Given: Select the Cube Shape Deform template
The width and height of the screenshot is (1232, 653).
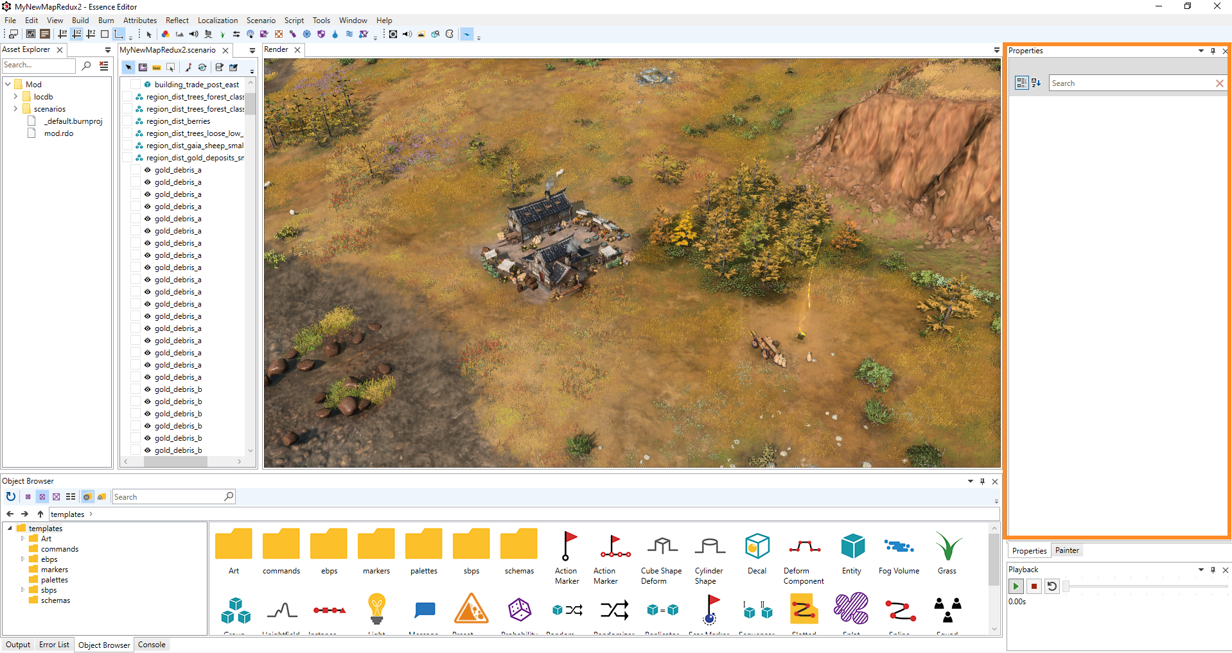Looking at the screenshot, I should coord(662,558).
